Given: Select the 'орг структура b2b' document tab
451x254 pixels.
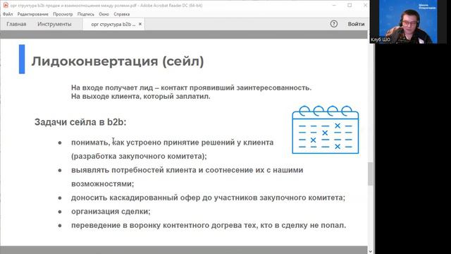Looking at the screenshot, I should click(113, 25).
